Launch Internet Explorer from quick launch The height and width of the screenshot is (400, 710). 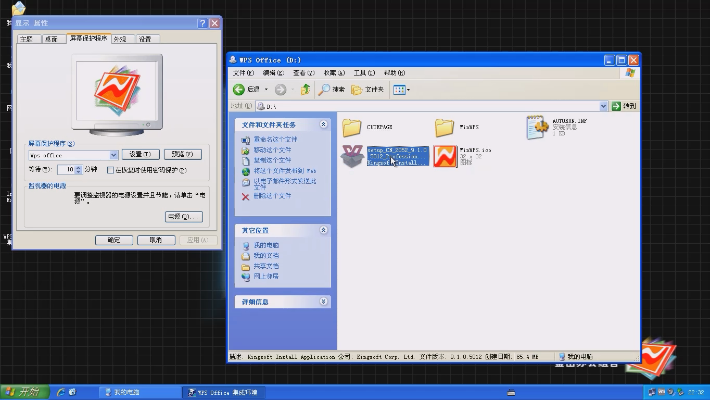61,392
